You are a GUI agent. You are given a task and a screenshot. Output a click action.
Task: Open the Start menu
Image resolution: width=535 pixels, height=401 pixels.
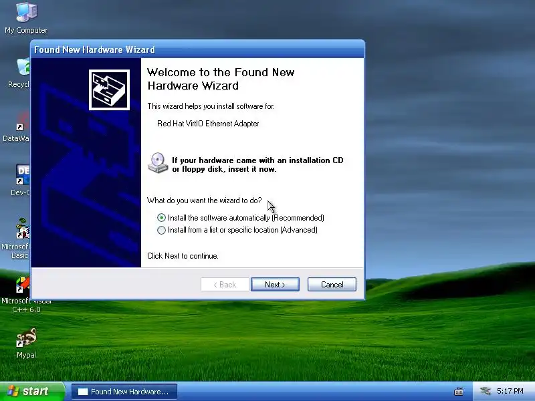32,391
